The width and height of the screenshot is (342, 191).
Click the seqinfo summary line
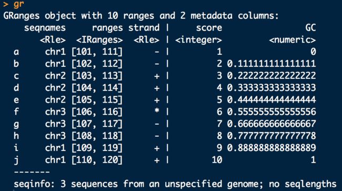point(175,184)
